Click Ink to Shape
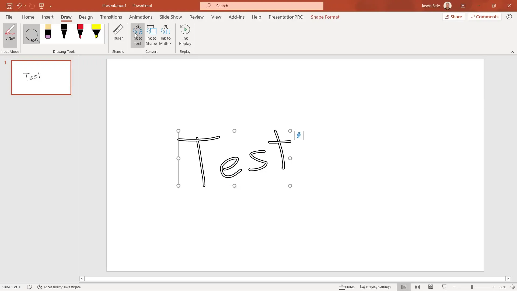The height and width of the screenshot is (291, 517). pos(151,35)
